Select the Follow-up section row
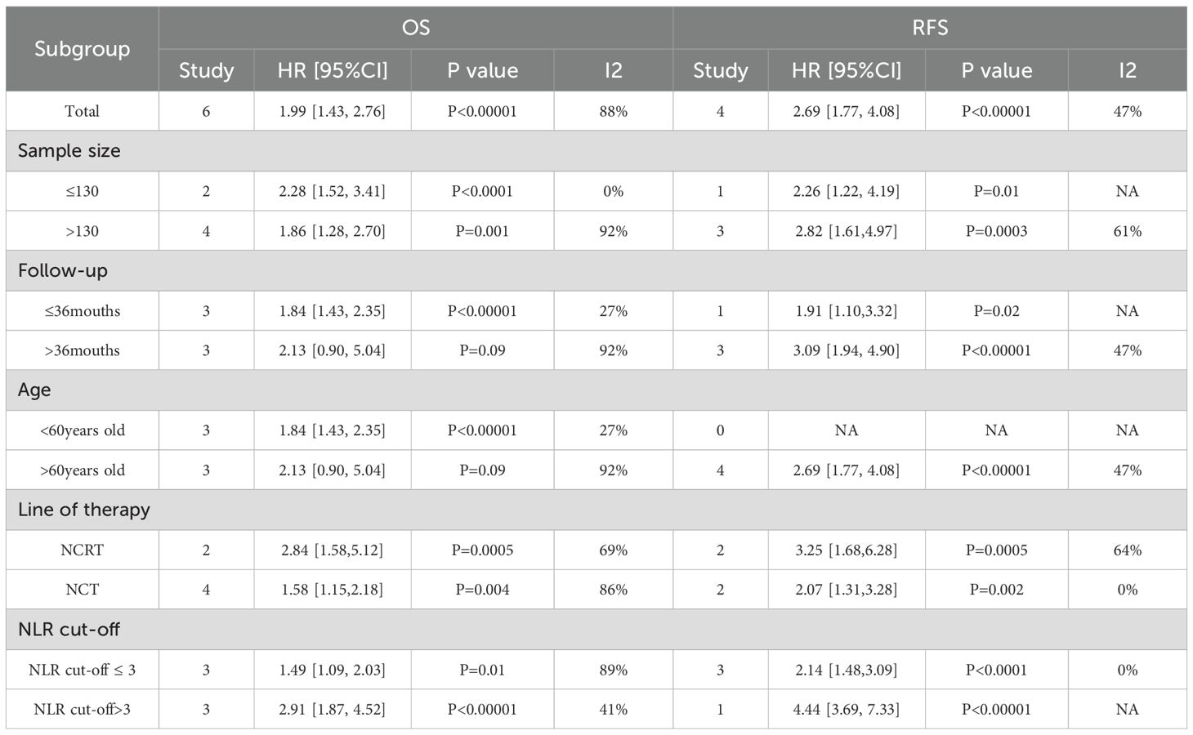 [x=63, y=270]
